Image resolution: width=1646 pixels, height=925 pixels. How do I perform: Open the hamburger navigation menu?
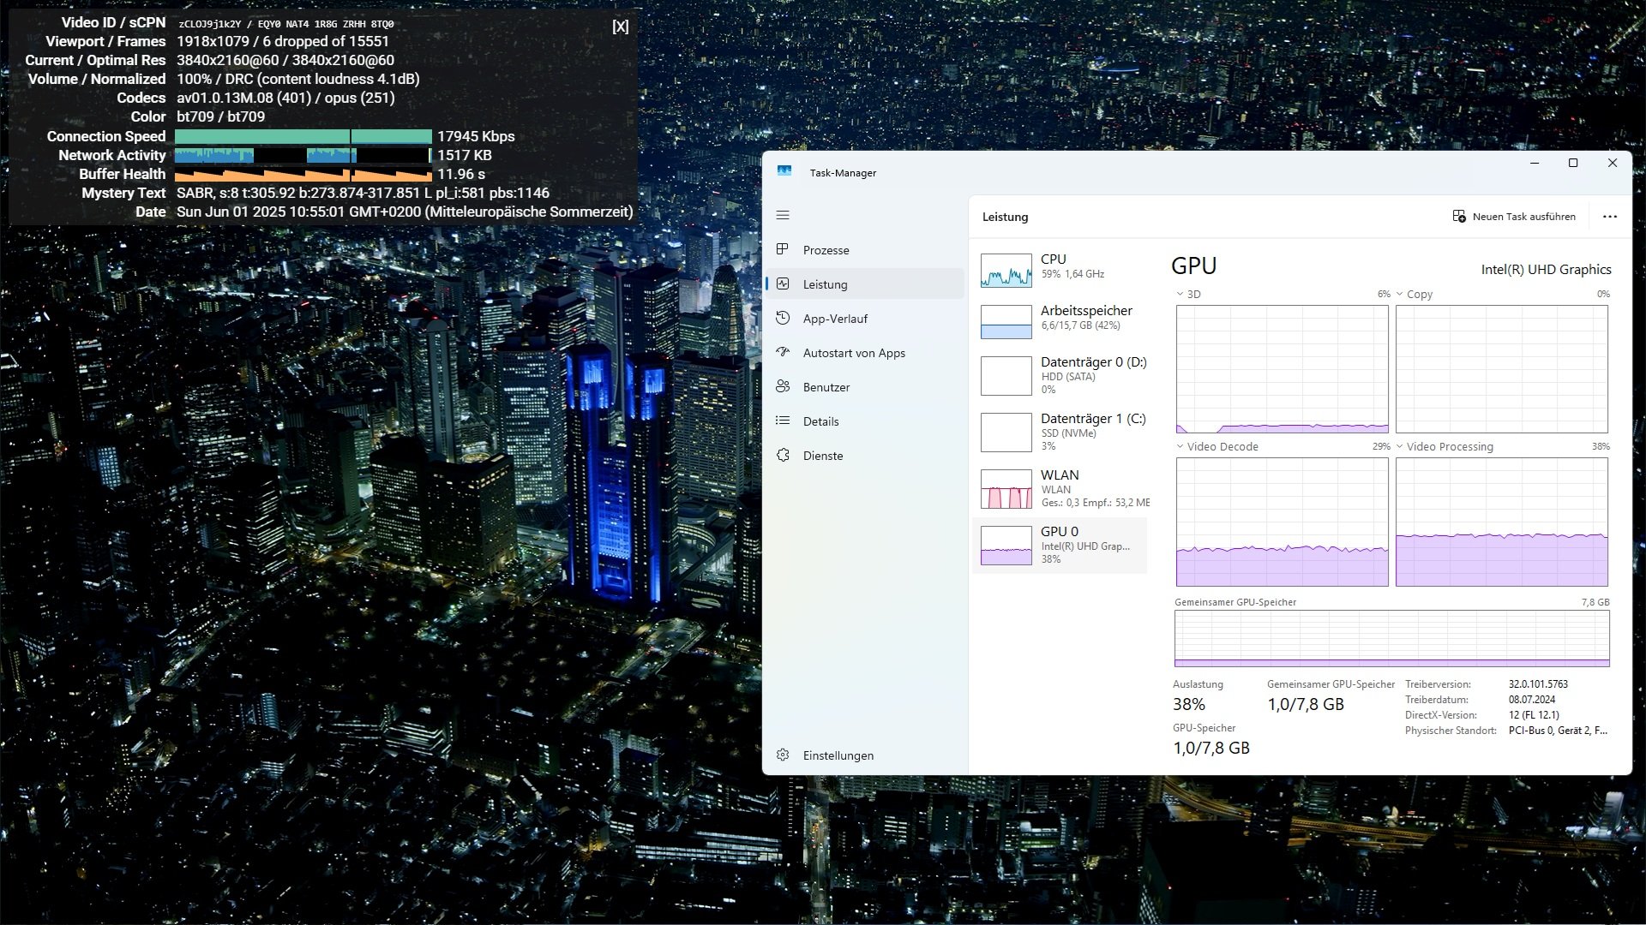(x=783, y=216)
